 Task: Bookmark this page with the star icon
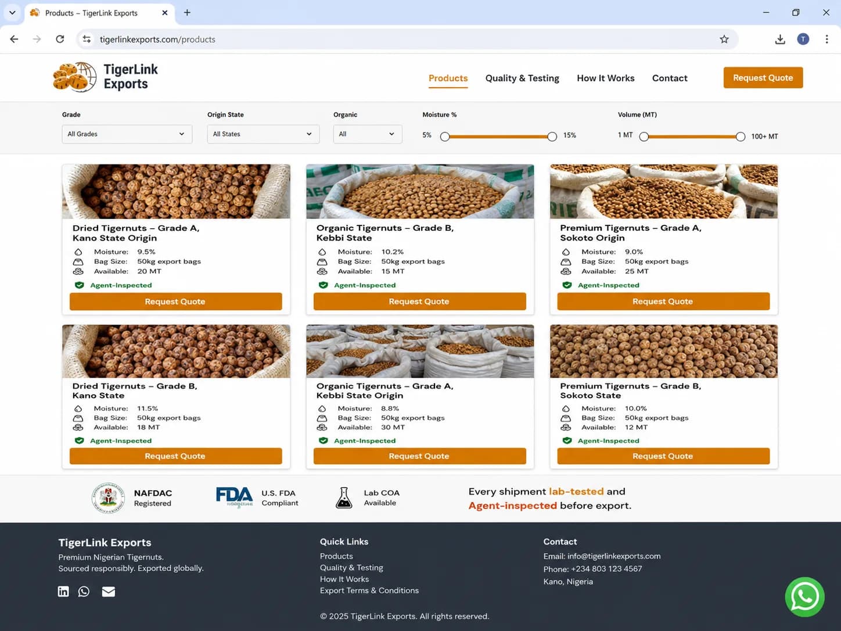click(x=724, y=40)
